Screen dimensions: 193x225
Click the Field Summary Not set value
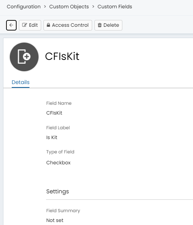pos(55,220)
